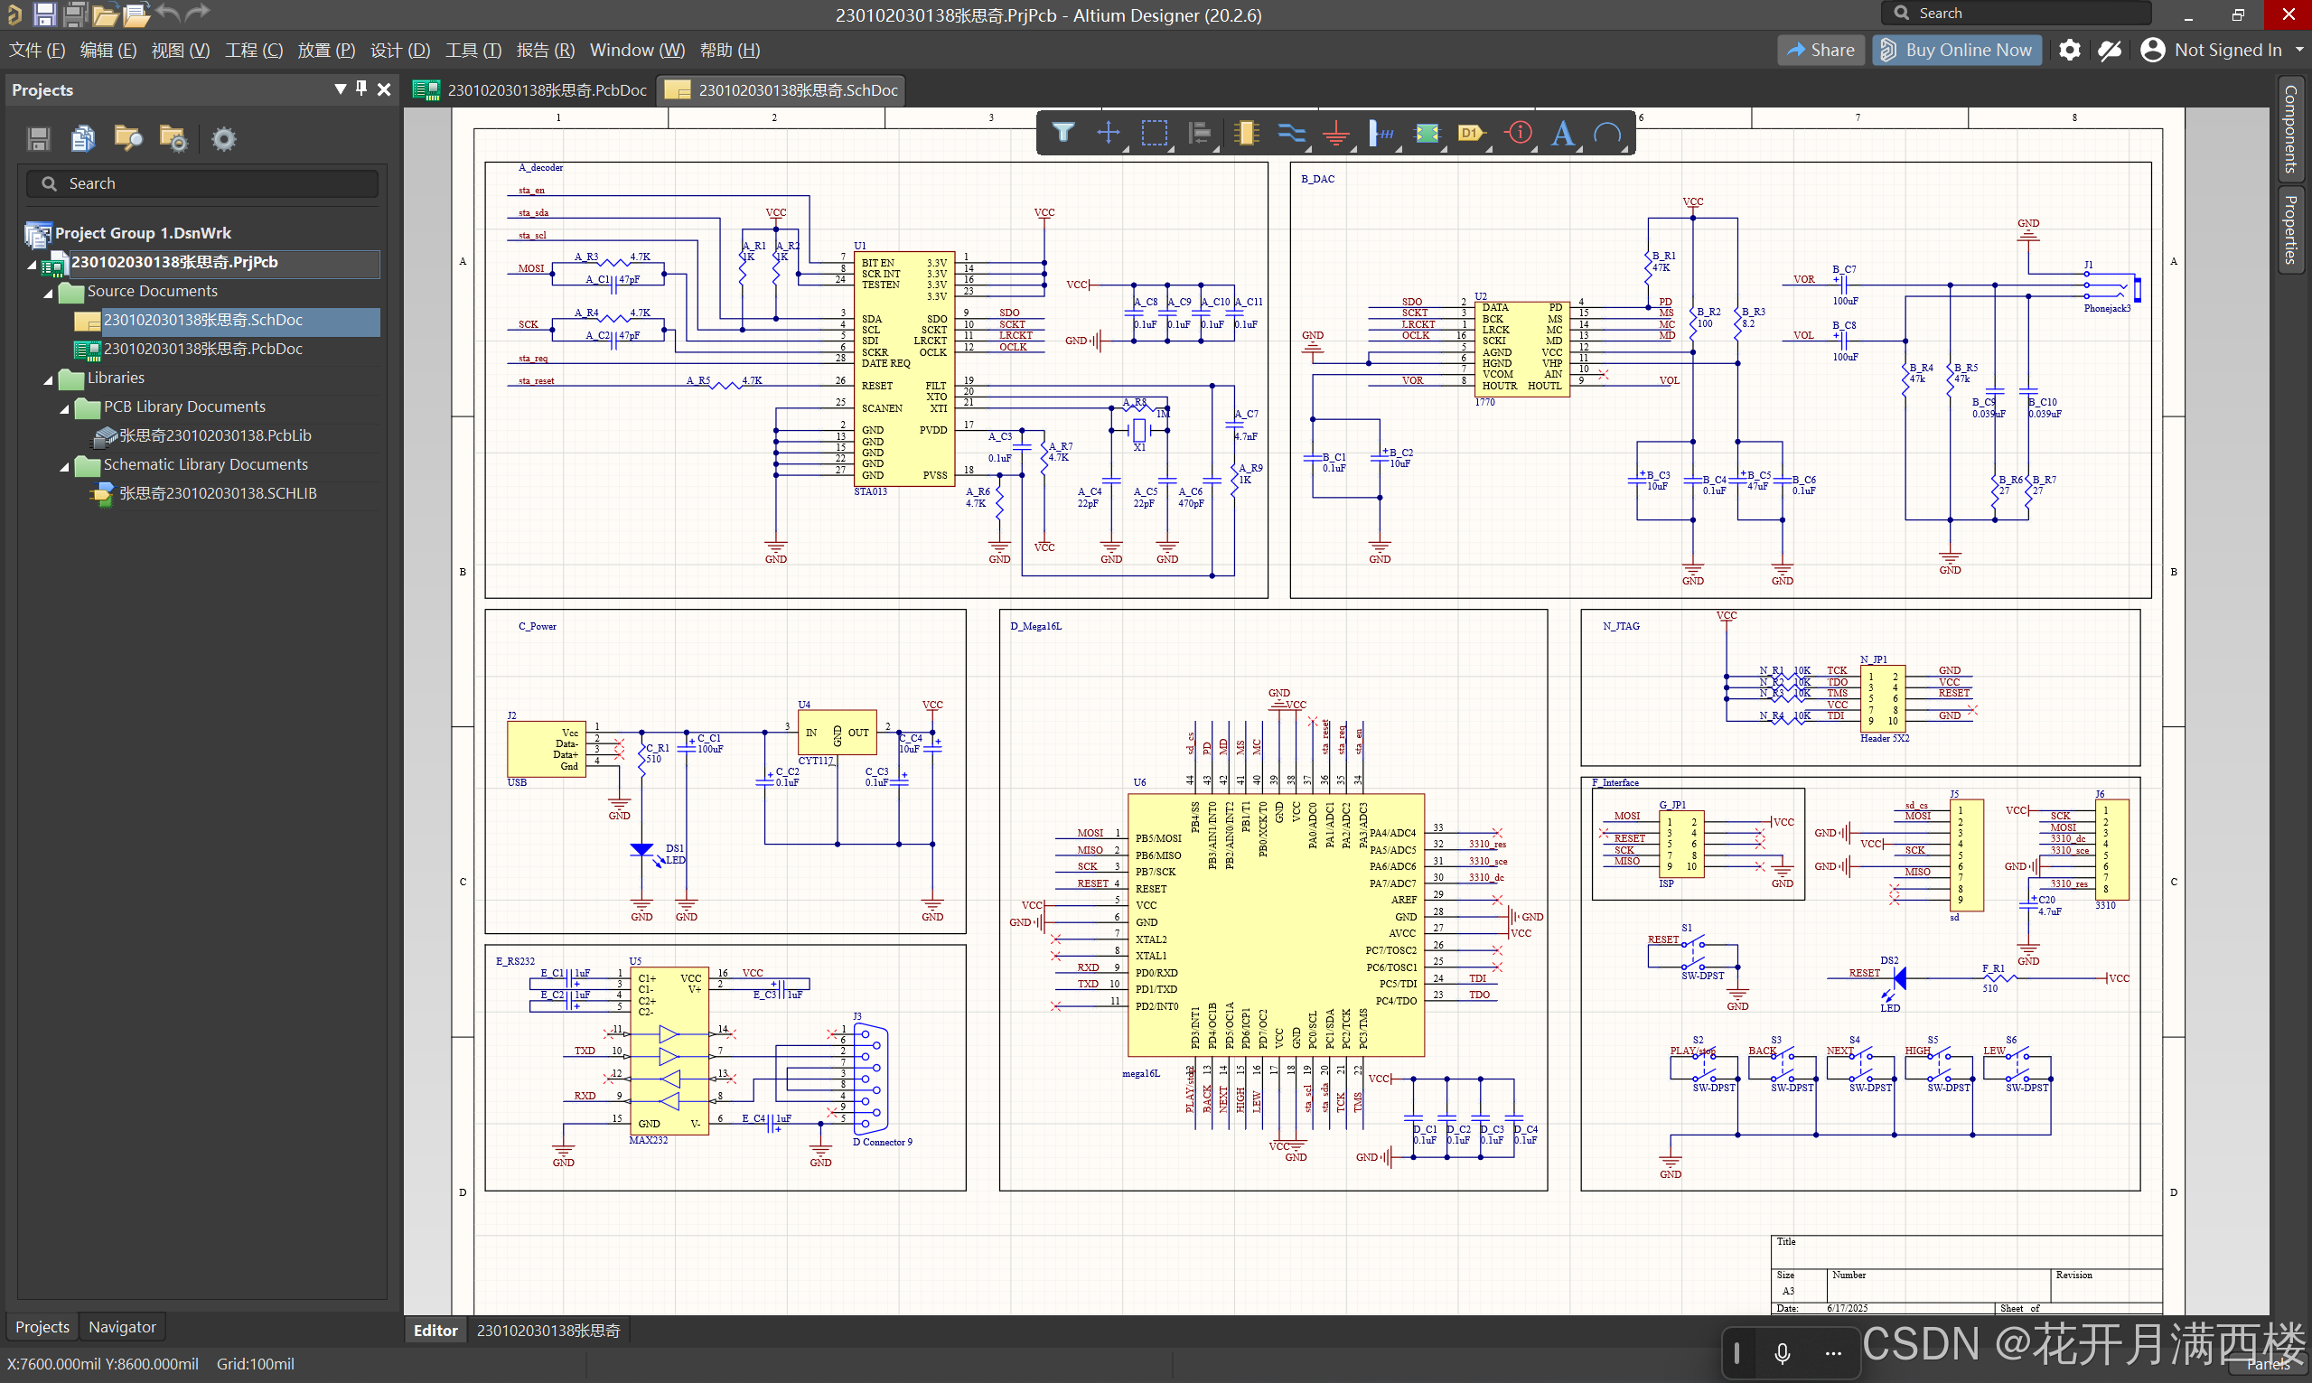The height and width of the screenshot is (1383, 2312).
Task: Click the Share button
Action: (1820, 51)
